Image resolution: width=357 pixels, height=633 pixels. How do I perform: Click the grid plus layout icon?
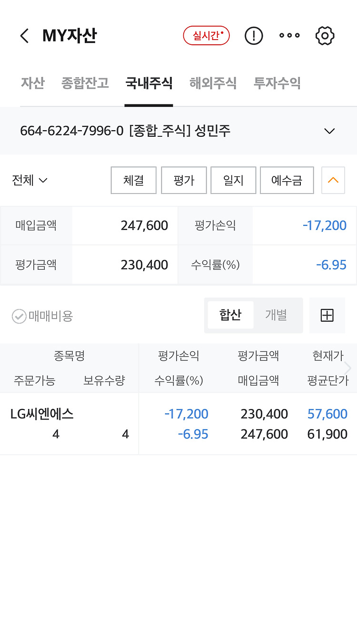pos(327,315)
